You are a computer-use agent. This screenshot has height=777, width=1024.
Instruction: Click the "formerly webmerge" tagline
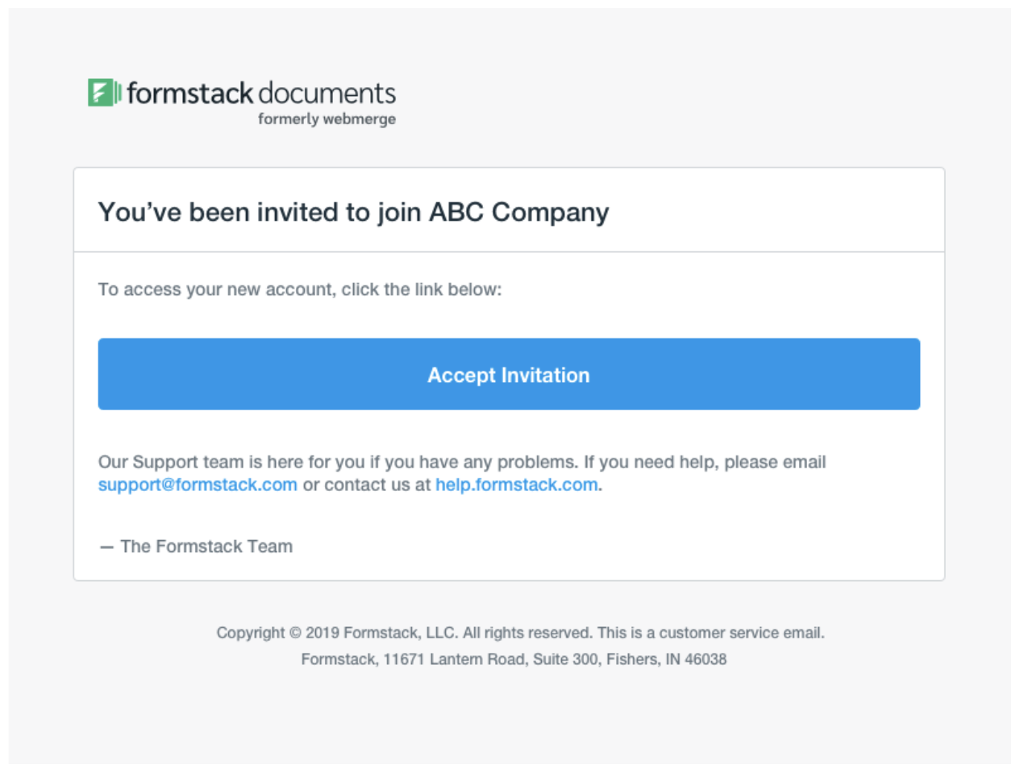pyautogui.click(x=327, y=119)
